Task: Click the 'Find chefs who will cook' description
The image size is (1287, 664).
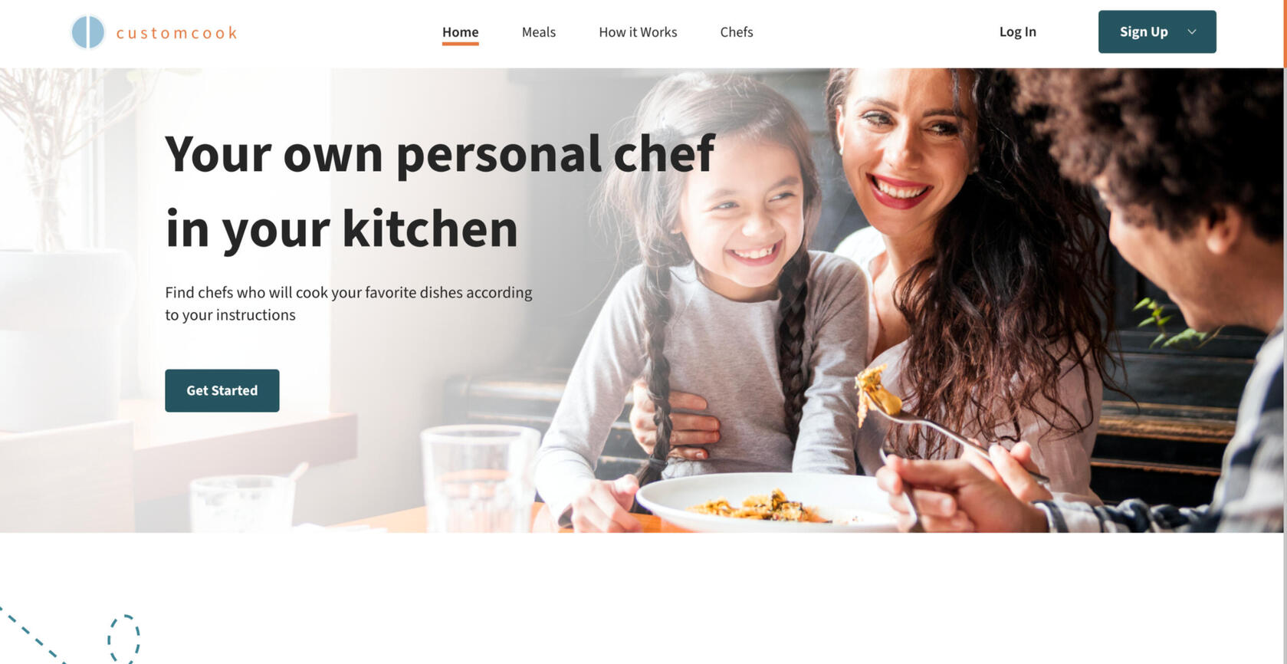Action: [349, 304]
